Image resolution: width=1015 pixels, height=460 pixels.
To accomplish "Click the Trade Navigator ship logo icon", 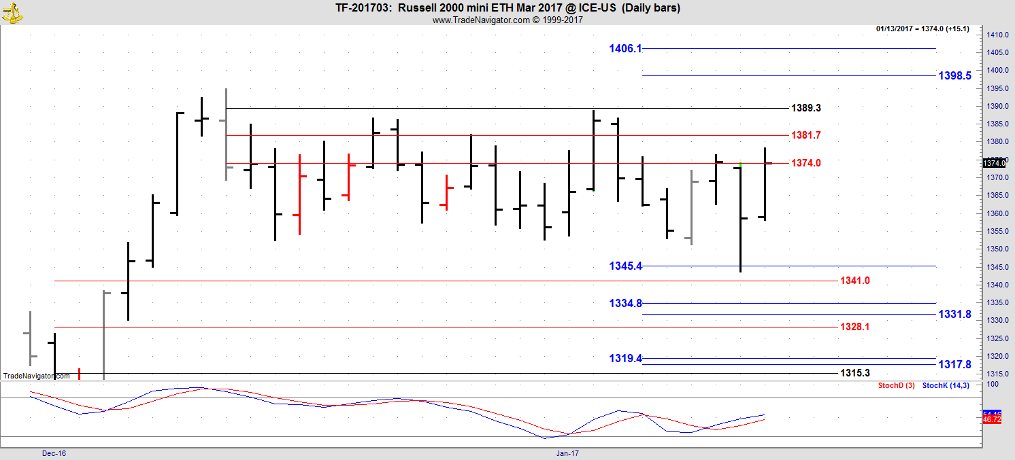I will [12, 11].
